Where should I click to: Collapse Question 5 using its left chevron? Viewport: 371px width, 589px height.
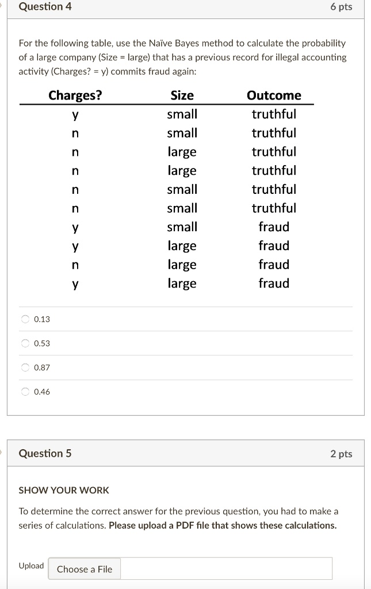[x=2, y=453]
